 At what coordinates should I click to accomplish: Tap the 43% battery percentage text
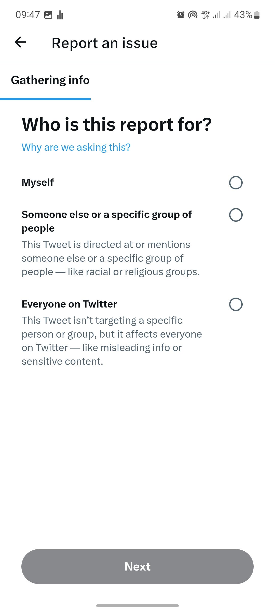click(243, 15)
